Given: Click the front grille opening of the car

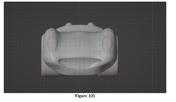Looking at the screenshot, I should pos(80,63).
